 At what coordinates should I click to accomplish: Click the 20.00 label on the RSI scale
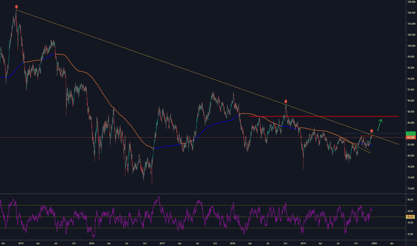pyautogui.click(x=410, y=234)
